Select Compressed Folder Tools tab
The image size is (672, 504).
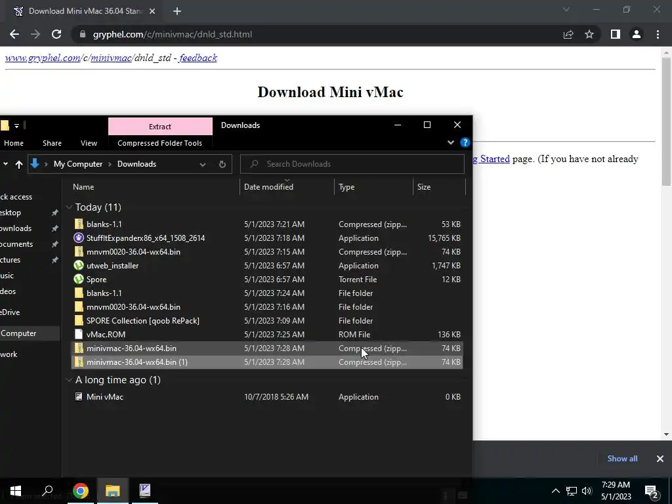(x=160, y=143)
